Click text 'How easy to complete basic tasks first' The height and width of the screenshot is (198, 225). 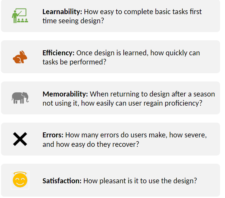pos(143,12)
